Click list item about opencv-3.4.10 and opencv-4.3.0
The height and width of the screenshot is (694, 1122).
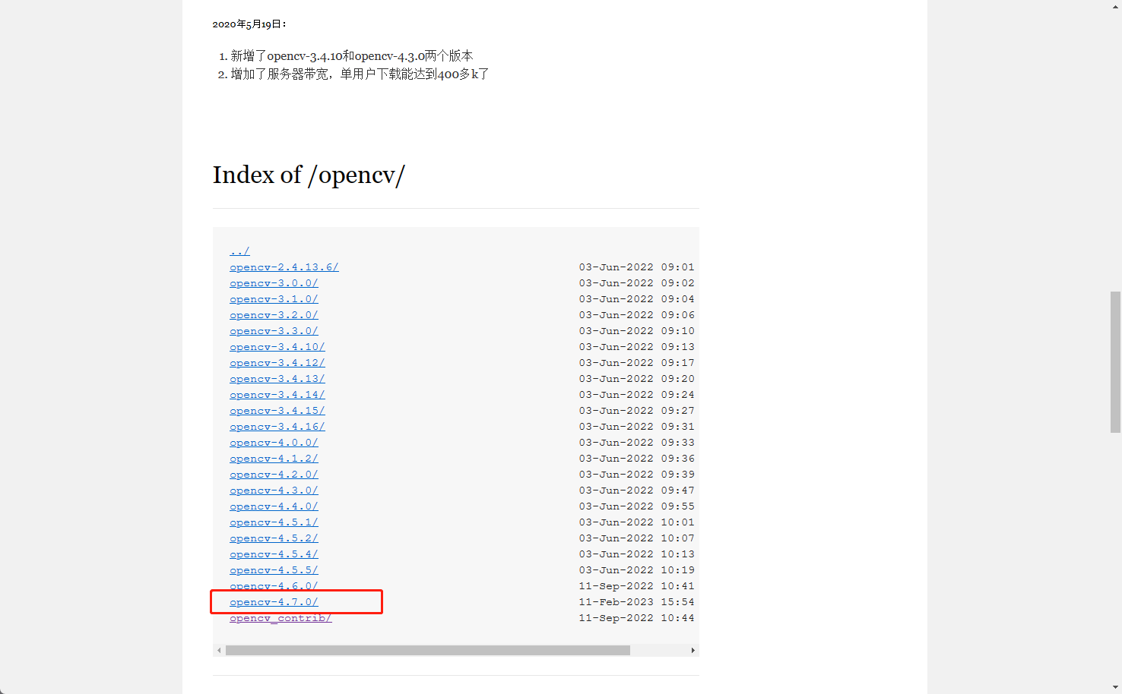click(x=352, y=56)
